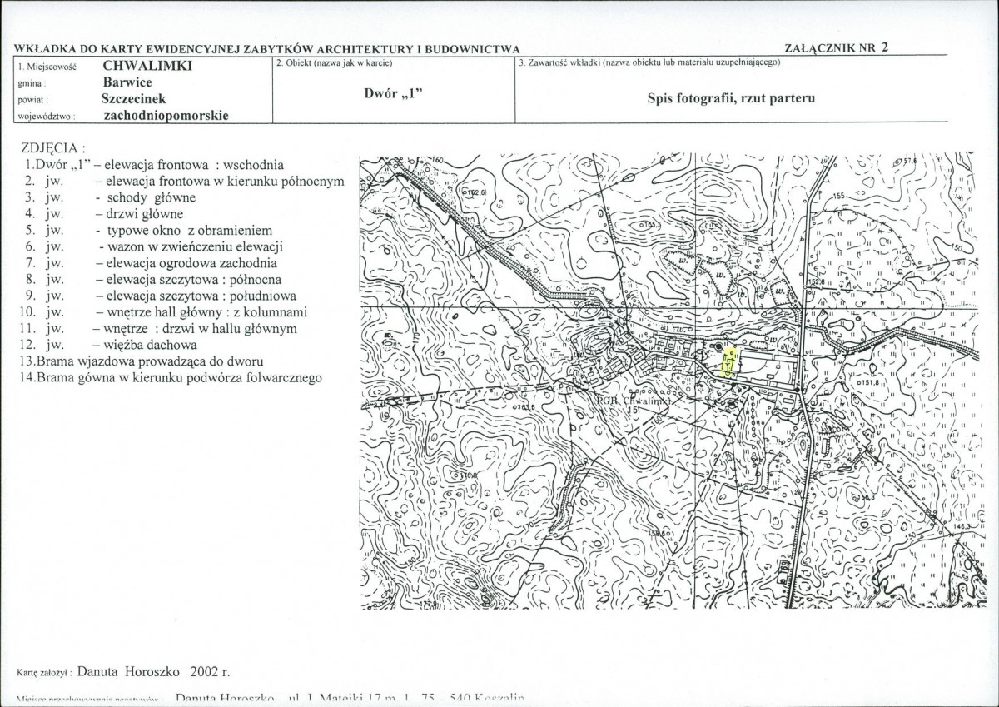Viewport: 999px width, 707px height.
Task: Click the PGR Chwalimki label on the map
Action: tap(633, 402)
